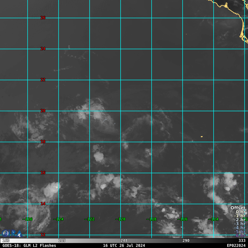
Task: Click the latitude label 24
Action: coord(43,49)
